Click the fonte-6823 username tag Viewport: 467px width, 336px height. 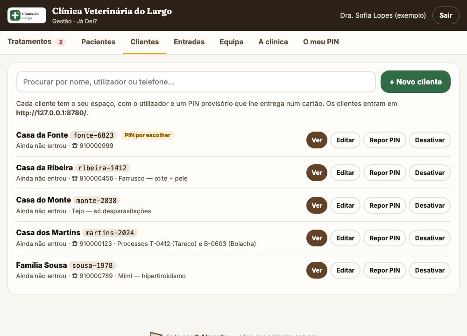[93, 135]
